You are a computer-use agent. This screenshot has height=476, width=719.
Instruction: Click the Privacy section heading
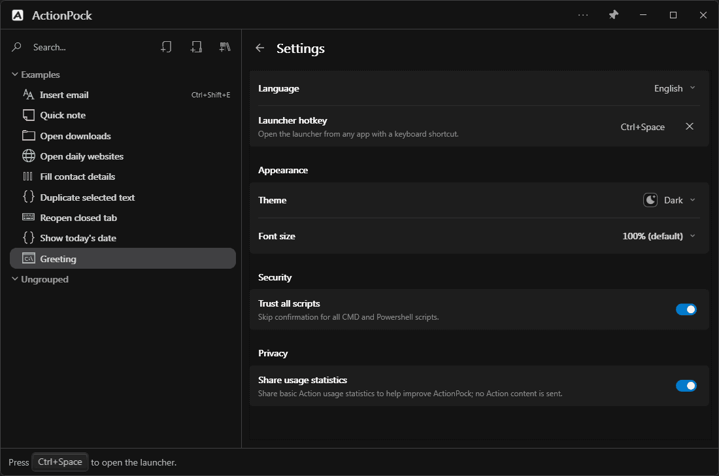[x=273, y=353]
